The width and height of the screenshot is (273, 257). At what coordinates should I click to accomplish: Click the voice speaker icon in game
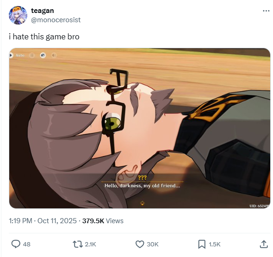pos(54,55)
